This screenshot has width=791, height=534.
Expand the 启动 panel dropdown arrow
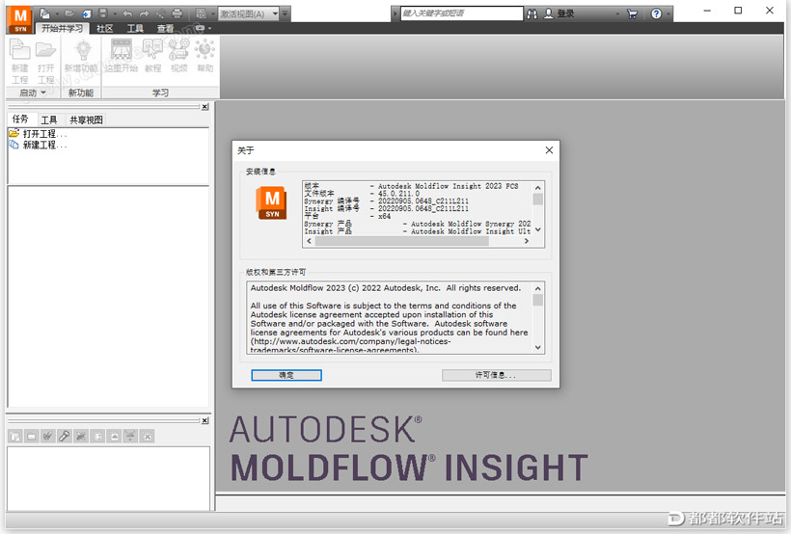click(x=43, y=93)
